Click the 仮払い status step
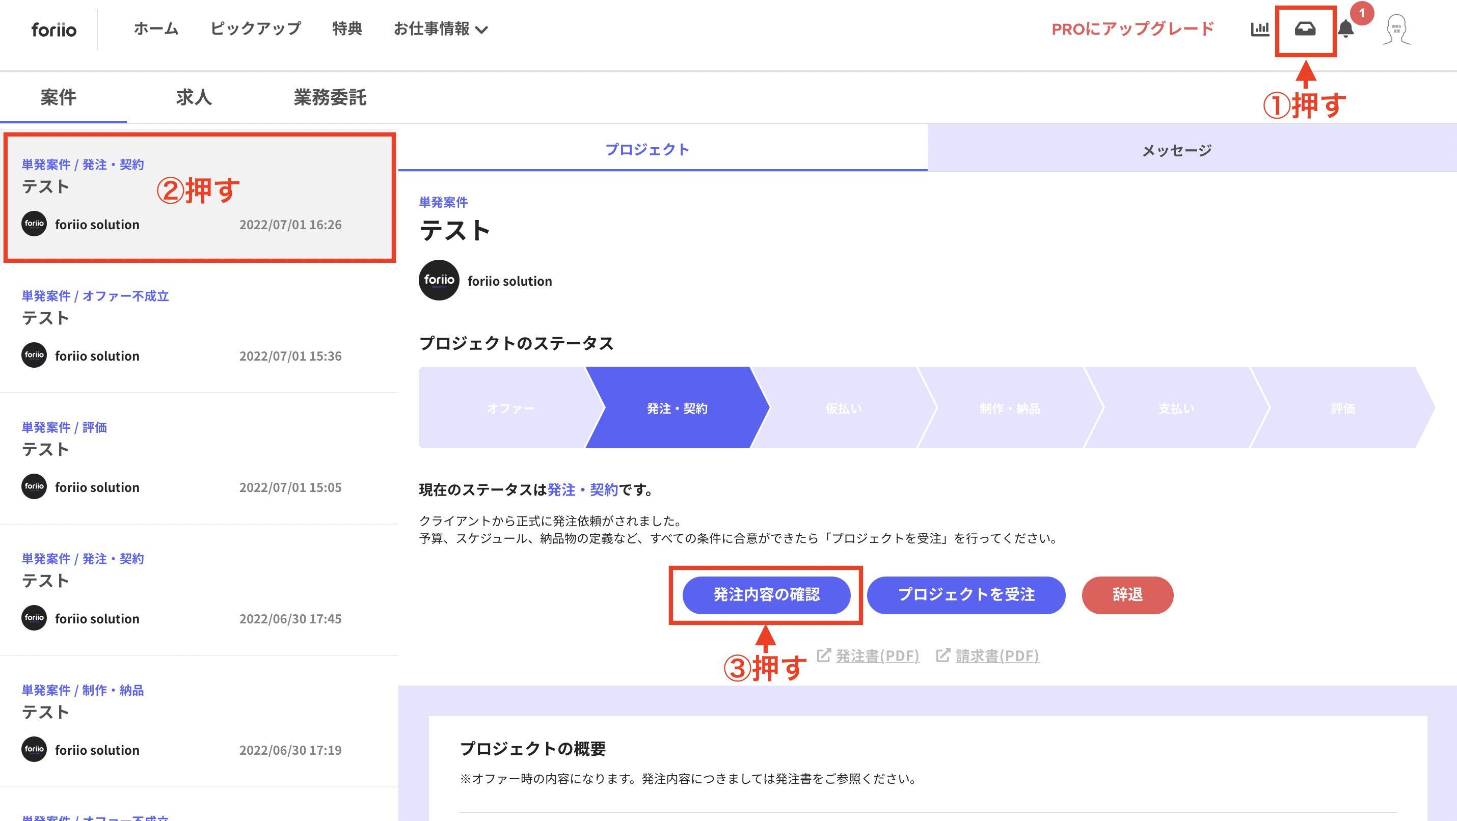 tap(843, 407)
